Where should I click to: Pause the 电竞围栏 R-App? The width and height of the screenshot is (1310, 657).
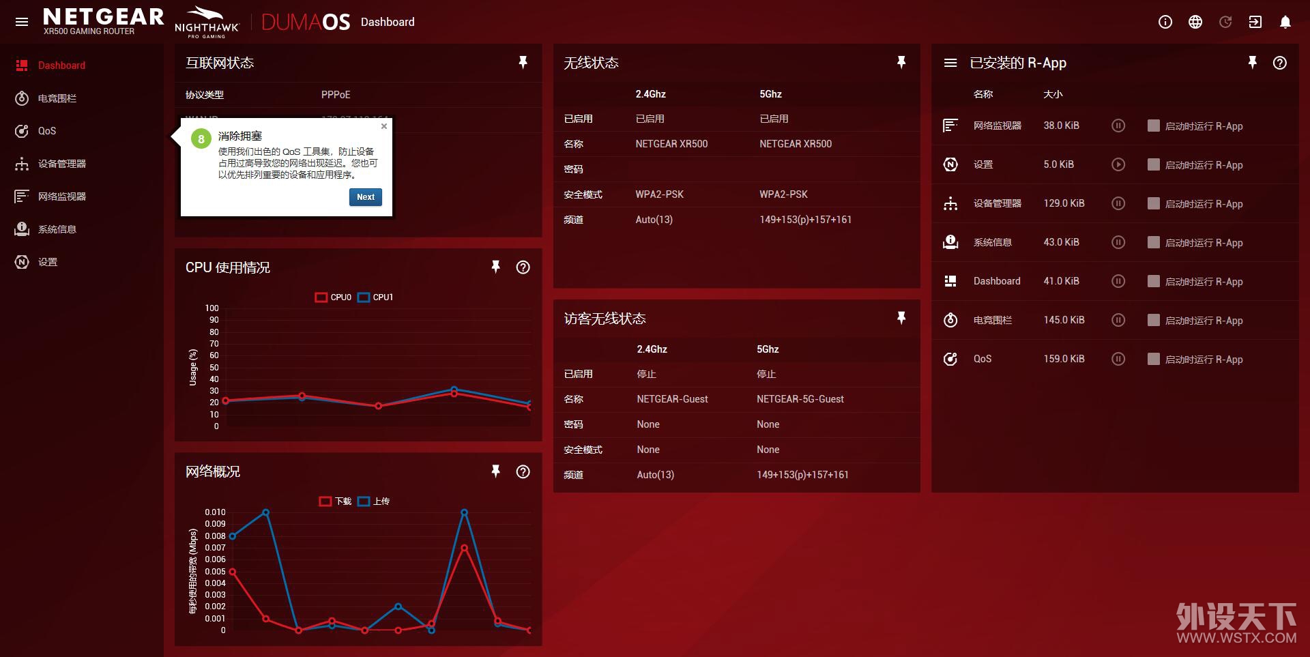(1118, 320)
